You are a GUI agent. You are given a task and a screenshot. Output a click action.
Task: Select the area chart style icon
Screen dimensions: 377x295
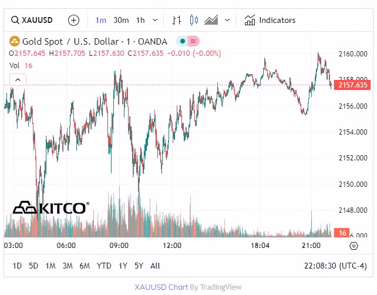click(211, 20)
